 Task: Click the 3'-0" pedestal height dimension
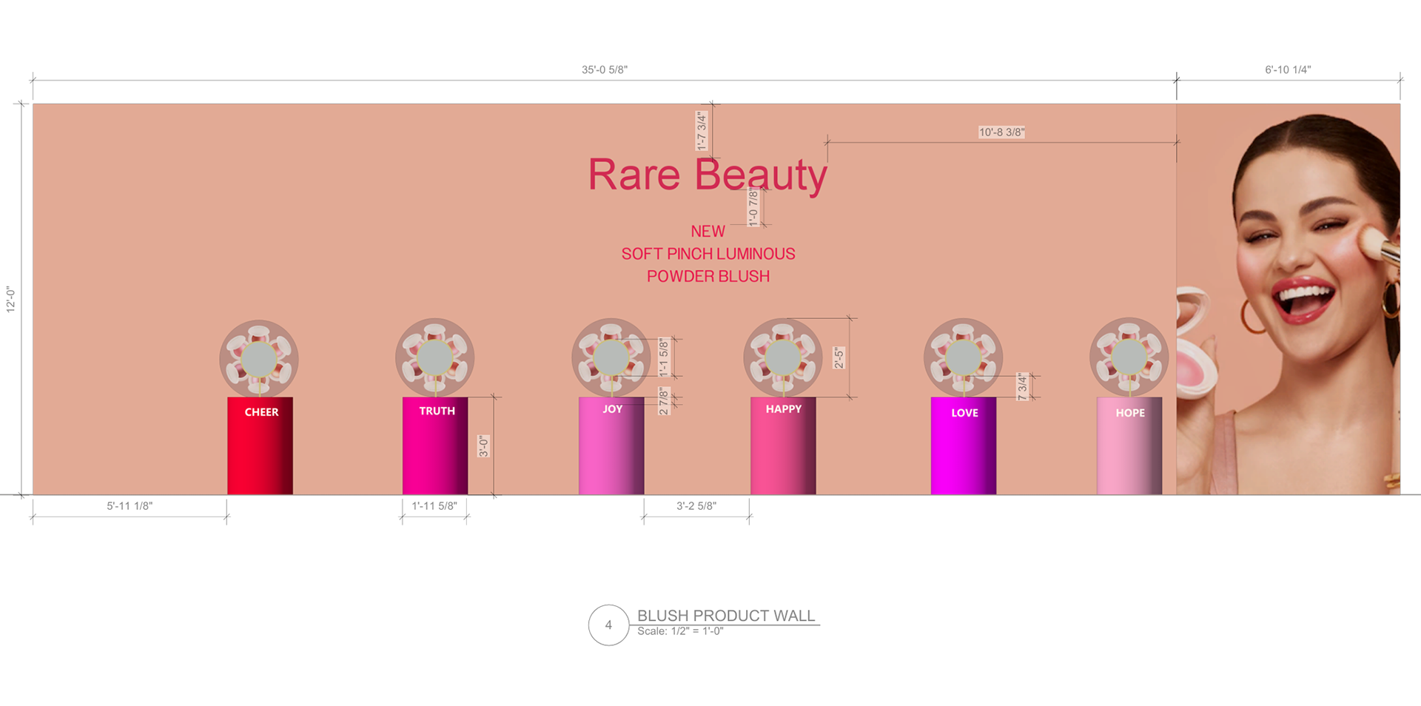tap(483, 446)
